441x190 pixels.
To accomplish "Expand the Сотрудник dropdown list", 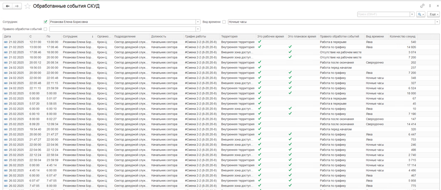I will tap(198, 22).
